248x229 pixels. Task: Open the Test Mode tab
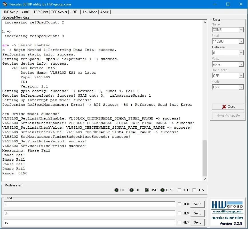point(90,12)
